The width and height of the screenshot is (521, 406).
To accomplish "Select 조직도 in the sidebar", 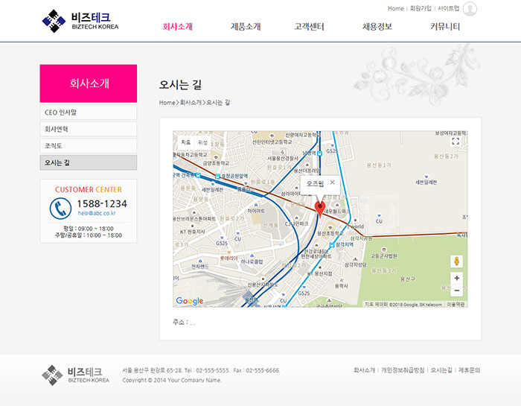I will pos(89,146).
